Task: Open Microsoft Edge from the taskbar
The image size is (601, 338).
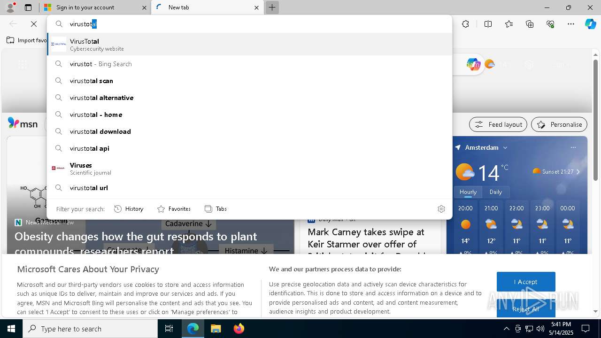Action: coord(193,329)
